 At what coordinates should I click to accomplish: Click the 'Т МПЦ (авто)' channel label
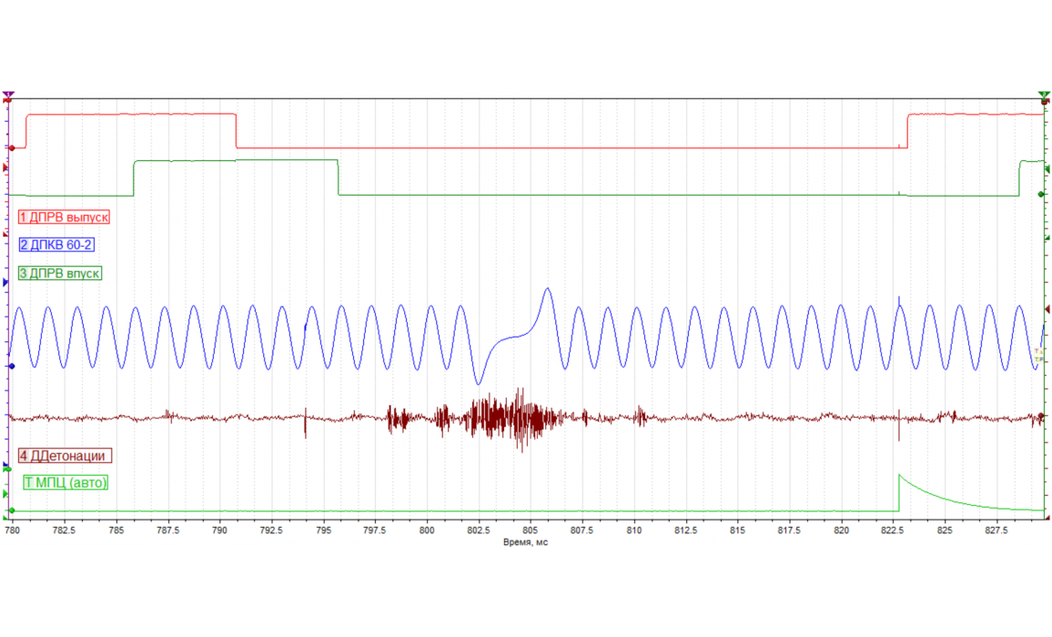coord(66,482)
